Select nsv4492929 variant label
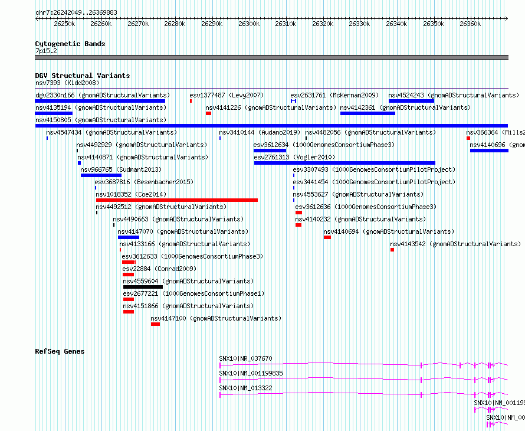 [142, 145]
